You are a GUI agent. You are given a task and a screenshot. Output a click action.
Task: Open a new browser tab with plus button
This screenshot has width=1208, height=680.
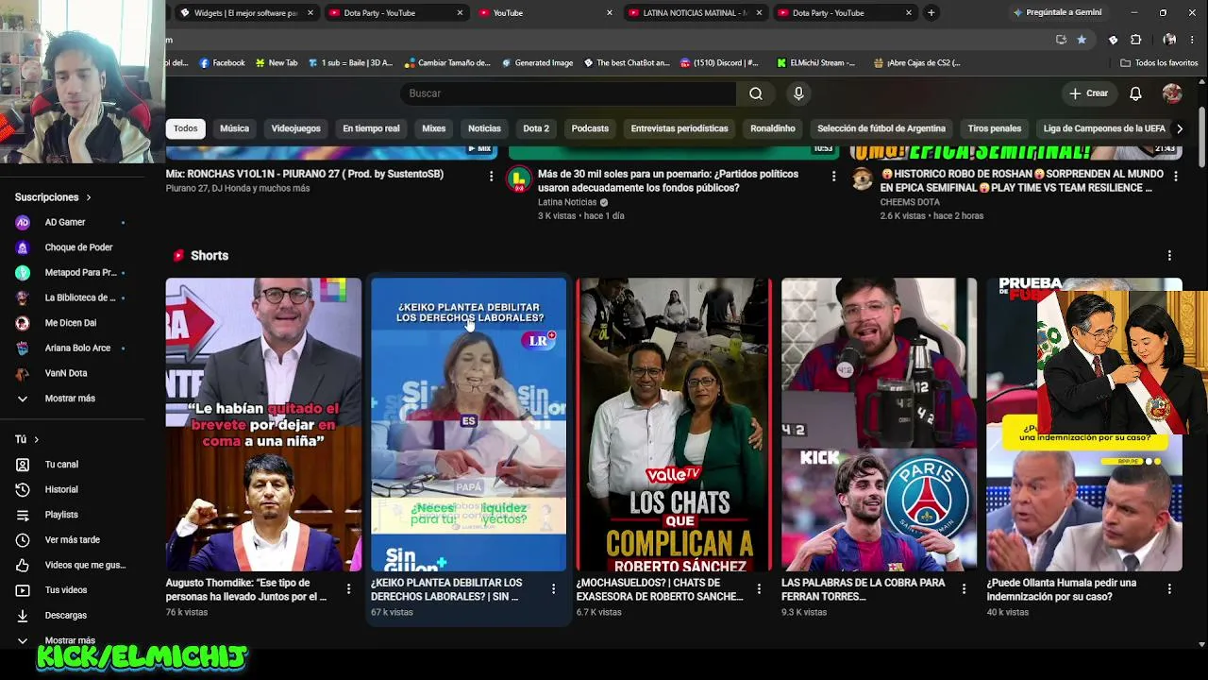931,12
